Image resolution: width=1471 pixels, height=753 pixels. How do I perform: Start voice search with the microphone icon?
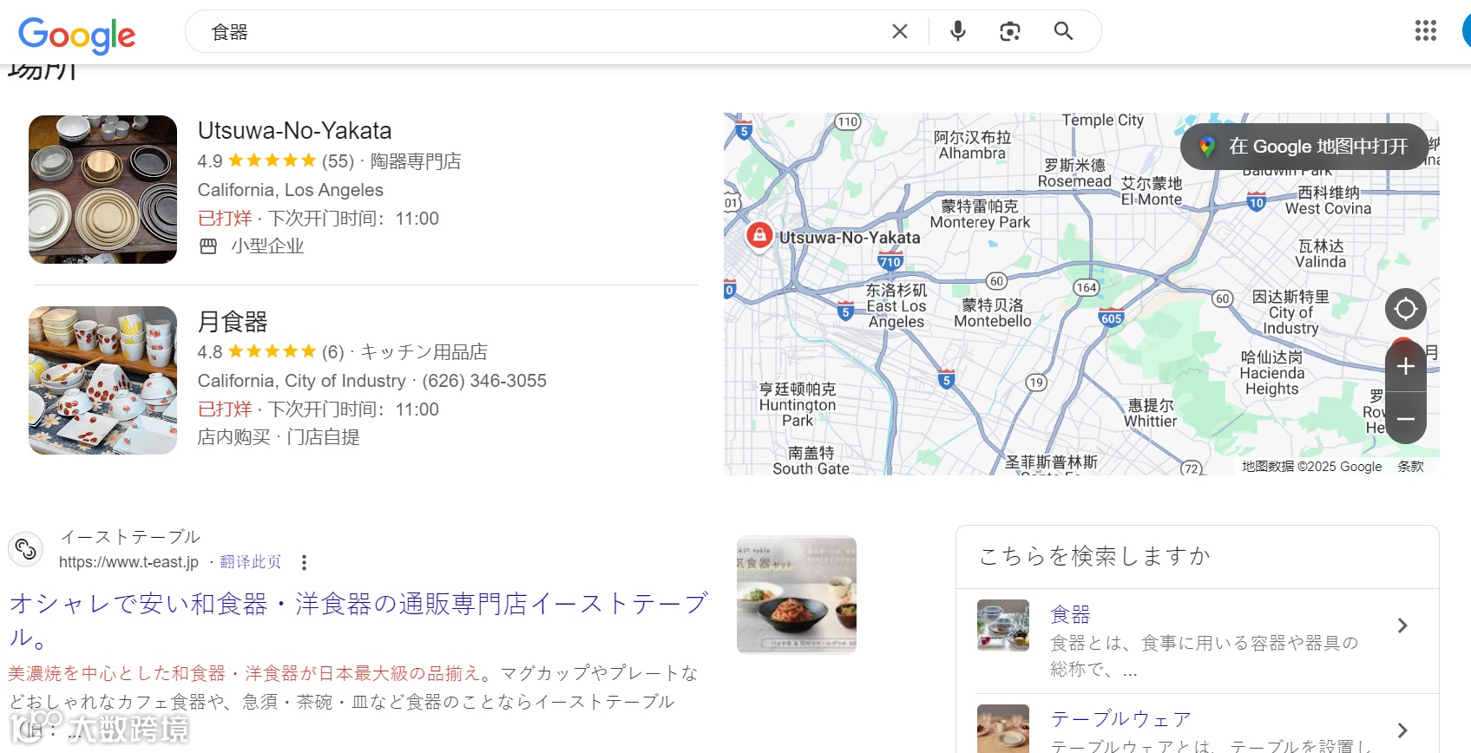pyautogui.click(x=958, y=32)
